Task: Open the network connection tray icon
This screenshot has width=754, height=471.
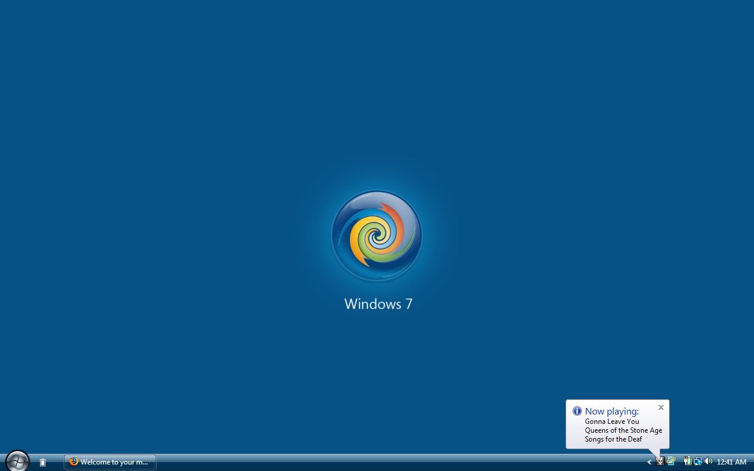Action: 698,462
